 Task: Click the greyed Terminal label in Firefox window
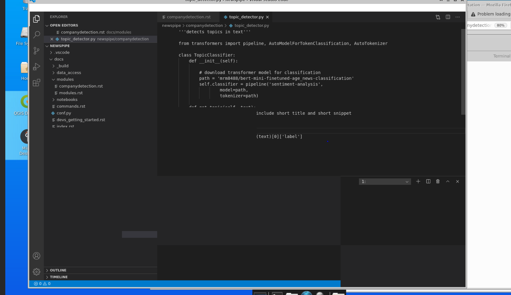pyautogui.click(x=501, y=56)
